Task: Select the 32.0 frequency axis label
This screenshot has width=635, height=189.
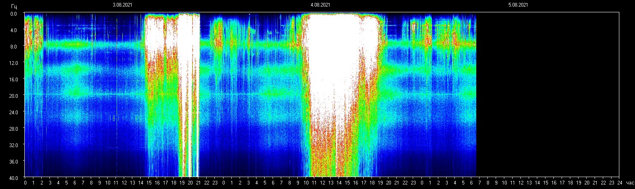Action: [x=13, y=145]
